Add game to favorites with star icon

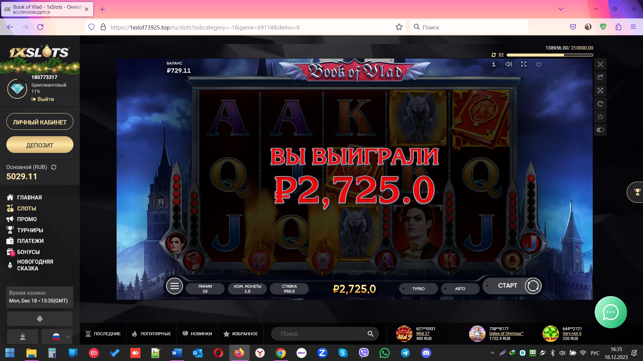point(600,117)
